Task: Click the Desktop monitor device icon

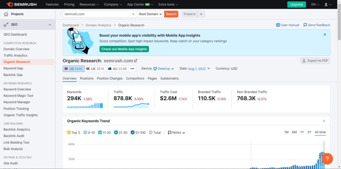Action: tap(155, 69)
